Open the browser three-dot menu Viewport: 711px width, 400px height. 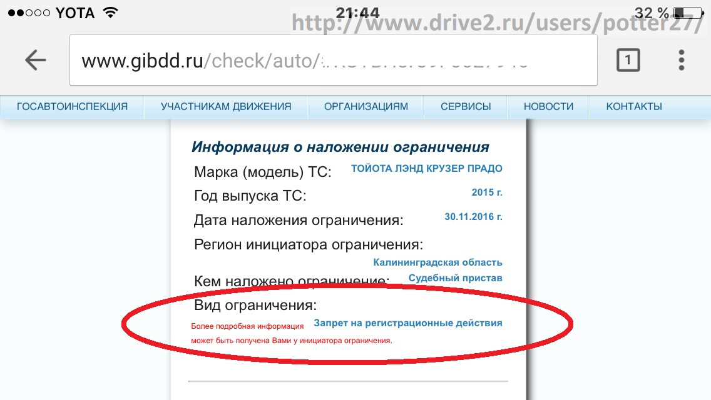(681, 60)
